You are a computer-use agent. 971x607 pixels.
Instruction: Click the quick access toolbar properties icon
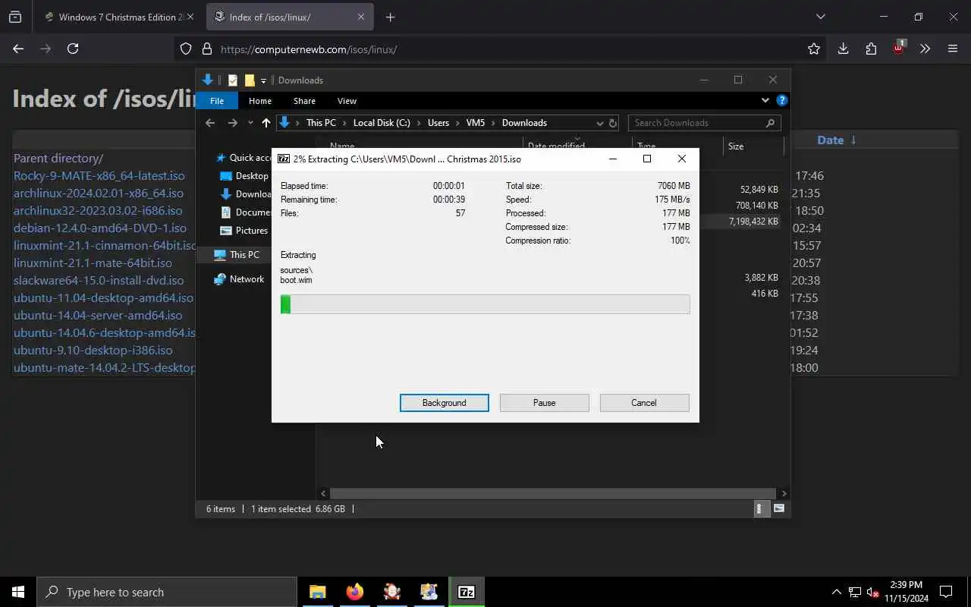point(233,80)
